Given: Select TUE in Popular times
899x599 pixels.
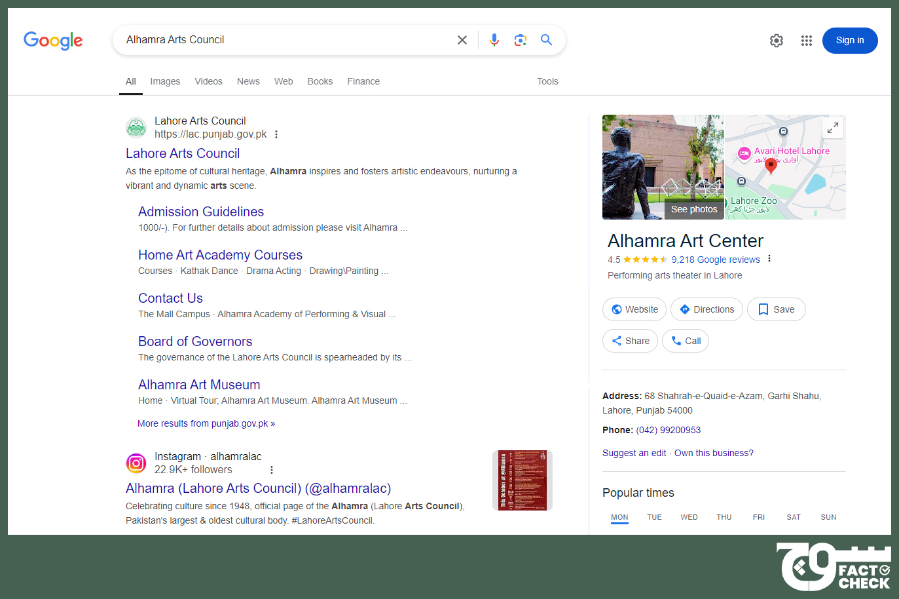Looking at the screenshot, I should [654, 517].
